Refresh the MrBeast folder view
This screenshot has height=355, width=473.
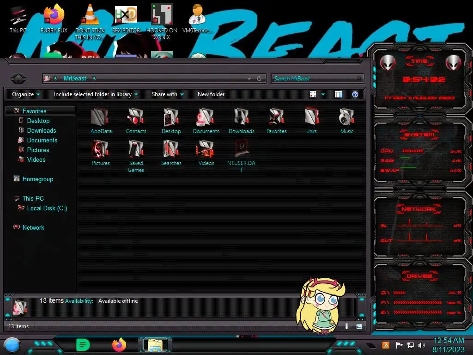(259, 79)
